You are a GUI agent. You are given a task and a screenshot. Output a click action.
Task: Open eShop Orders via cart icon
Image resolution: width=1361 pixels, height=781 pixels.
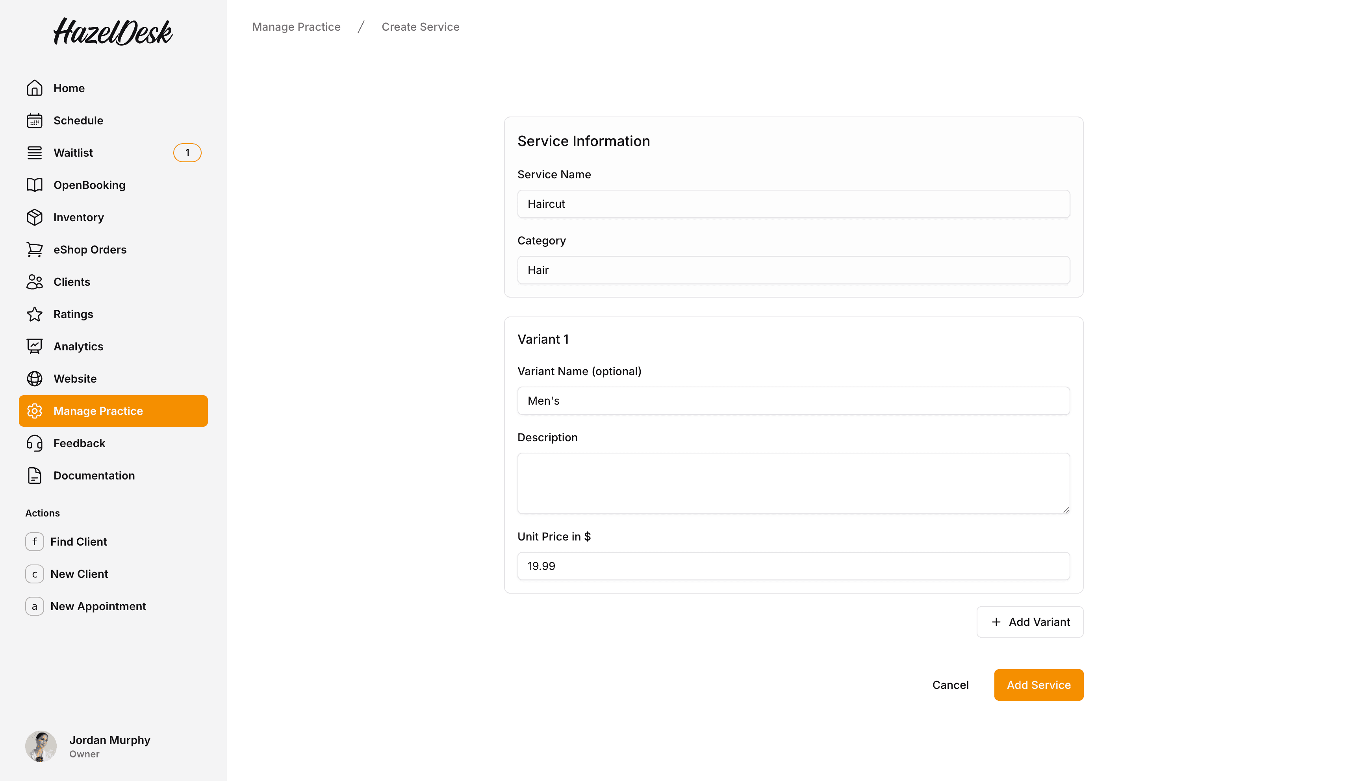(x=34, y=250)
